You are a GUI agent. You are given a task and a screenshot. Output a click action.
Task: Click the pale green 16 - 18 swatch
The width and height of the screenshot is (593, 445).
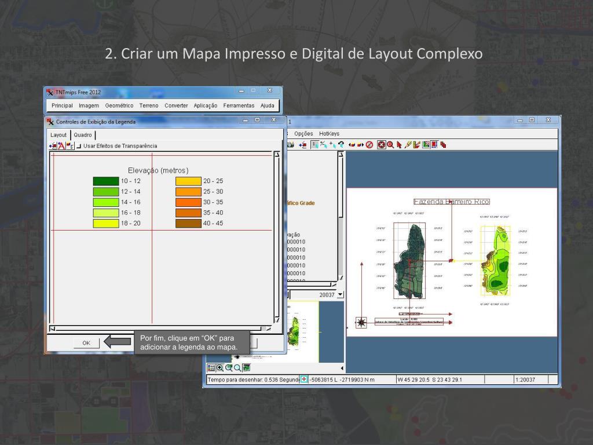(x=106, y=213)
